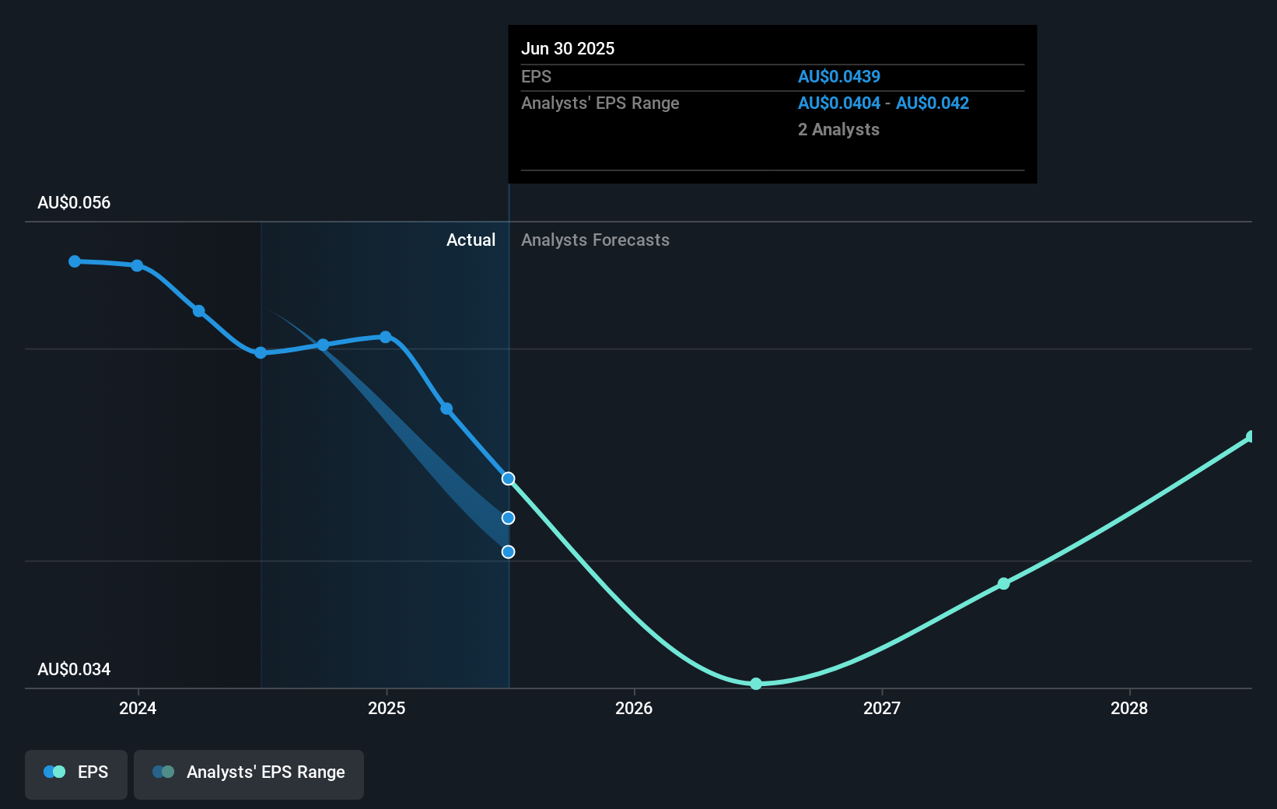
Task: Click the lowest analyst range point marker
Action: coord(508,552)
